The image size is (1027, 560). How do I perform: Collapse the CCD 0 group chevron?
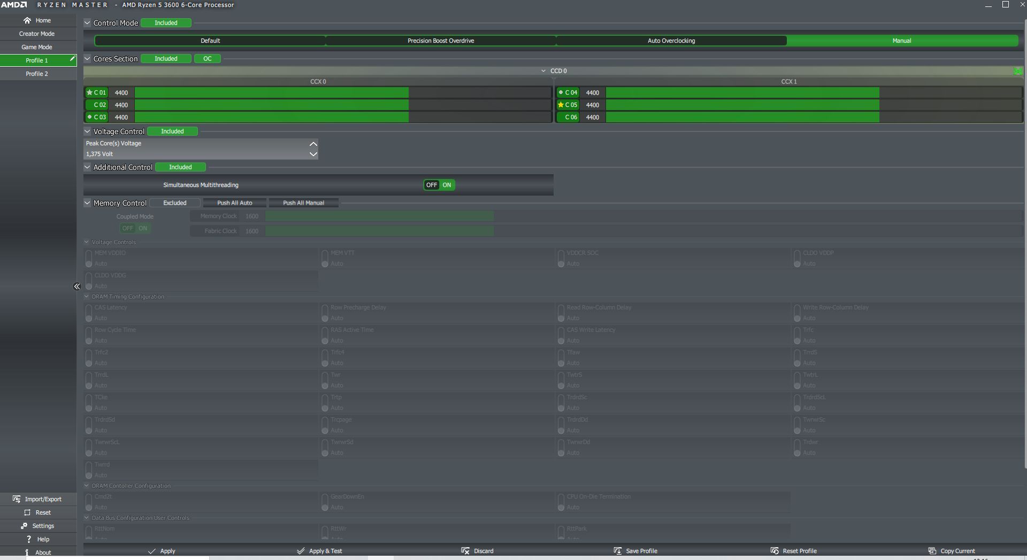point(543,71)
